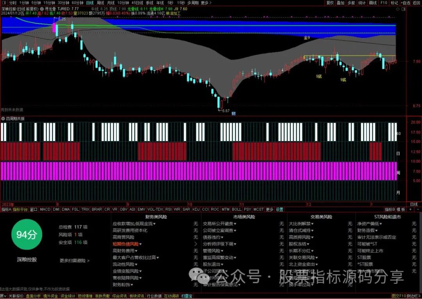Expand 应收款增加,低现金流 dropdown
Image resolution: width=422 pixels, height=299 pixels.
click(134, 224)
